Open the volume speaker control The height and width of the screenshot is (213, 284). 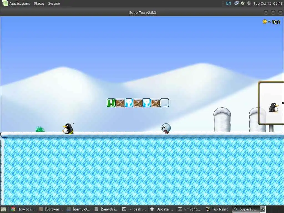pos(249,3)
